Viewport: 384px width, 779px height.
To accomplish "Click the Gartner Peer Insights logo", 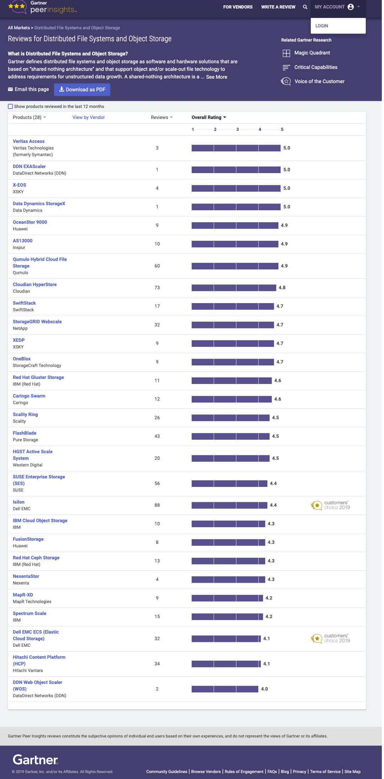I will pyautogui.click(x=42, y=7).
